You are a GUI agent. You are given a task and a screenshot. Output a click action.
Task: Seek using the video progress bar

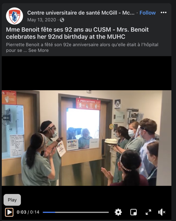tap(76, 212)
